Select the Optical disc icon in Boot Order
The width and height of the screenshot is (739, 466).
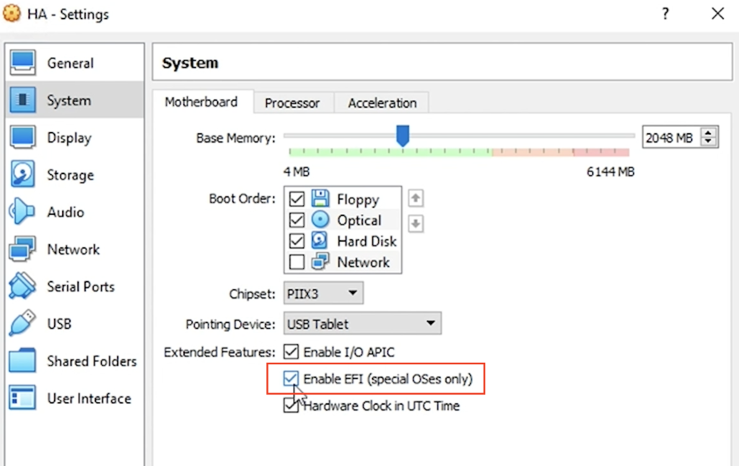pos(320,219)
